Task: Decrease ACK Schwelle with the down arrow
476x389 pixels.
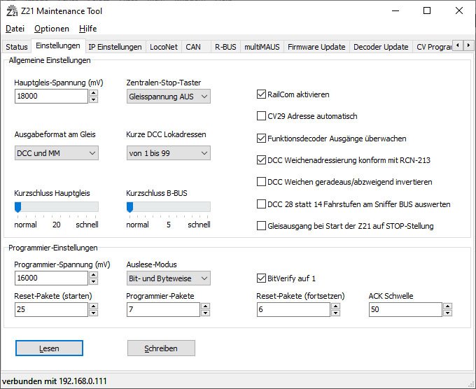Action: click(447, 313)
